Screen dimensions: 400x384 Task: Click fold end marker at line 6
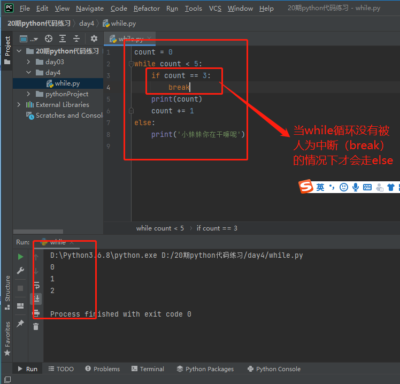coord(131,111)
